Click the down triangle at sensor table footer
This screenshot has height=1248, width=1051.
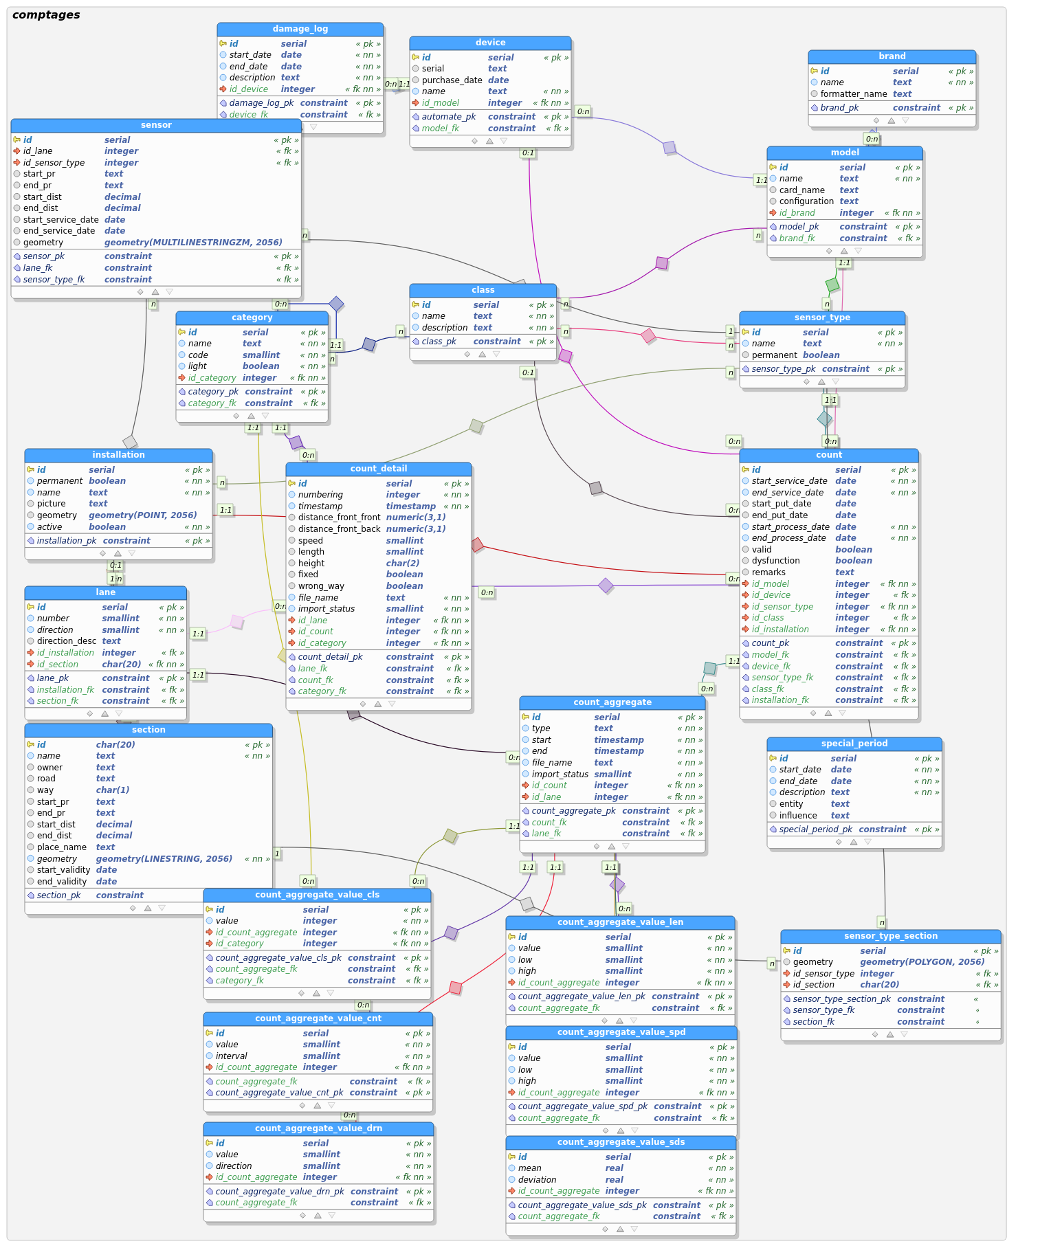point(170,291)
